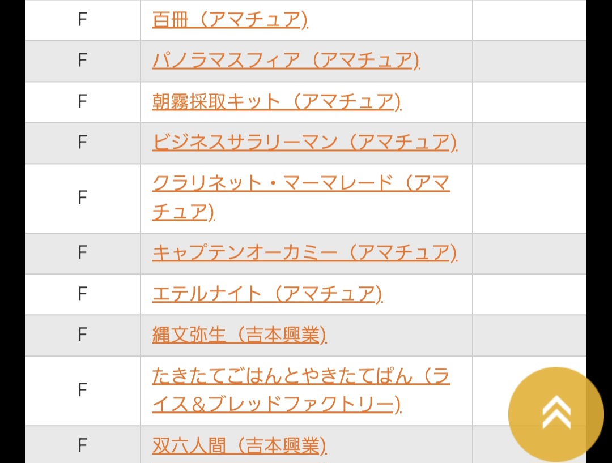Select the F rank cell beside エテルナイト
The width and height of the screenshot is (612, 463).
click(x=83, y=294)
